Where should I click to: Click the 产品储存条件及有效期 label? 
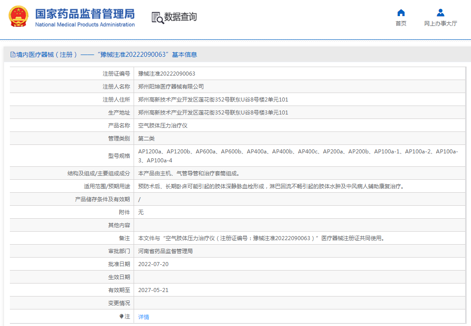coord(102,199)
